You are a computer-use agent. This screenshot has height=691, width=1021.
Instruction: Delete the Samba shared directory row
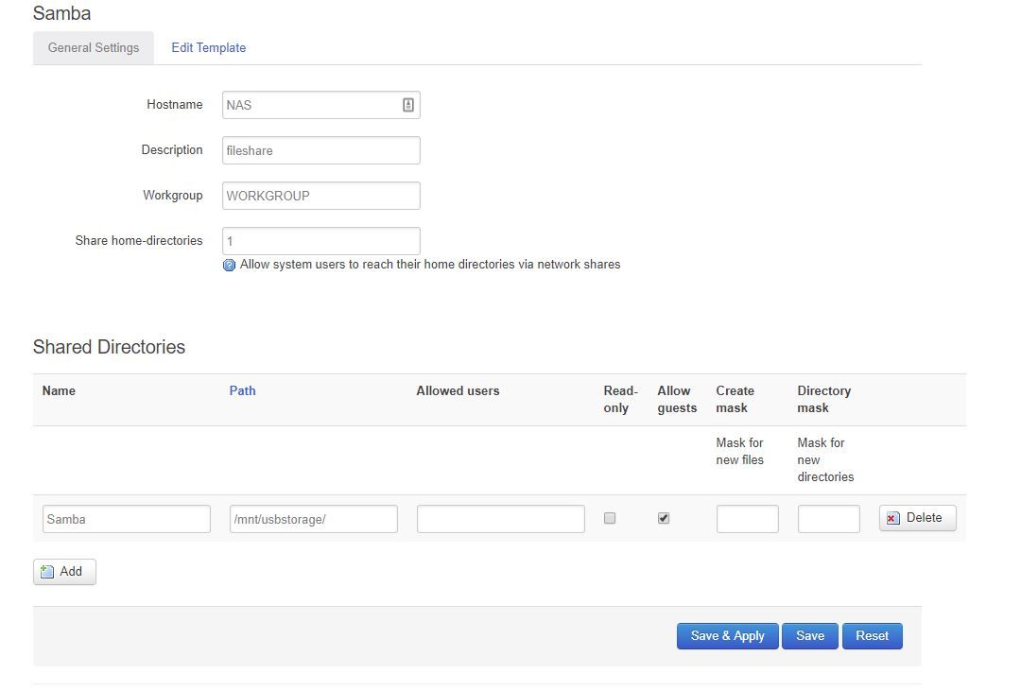(917, 518)
